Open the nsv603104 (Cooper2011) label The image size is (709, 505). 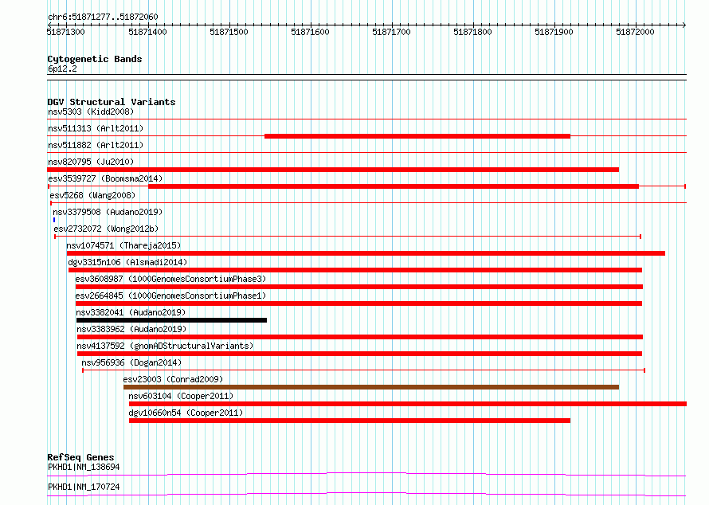181,396
